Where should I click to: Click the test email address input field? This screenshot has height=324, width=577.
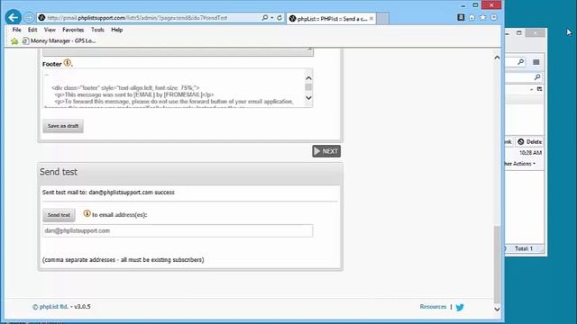click(178, 230)
